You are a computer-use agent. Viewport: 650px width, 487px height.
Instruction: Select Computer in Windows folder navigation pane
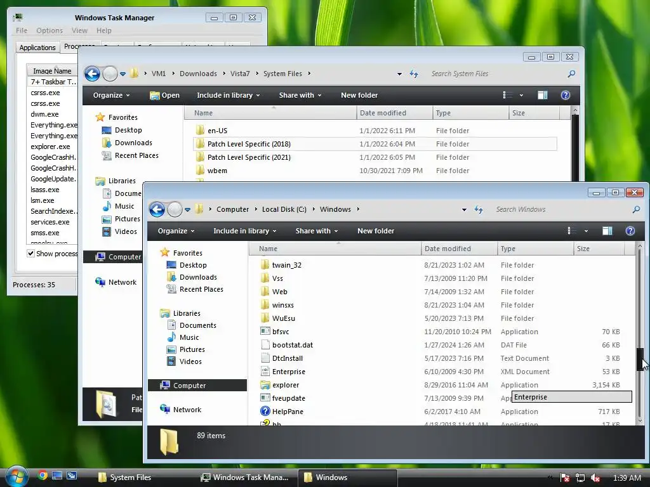point(197,385)
